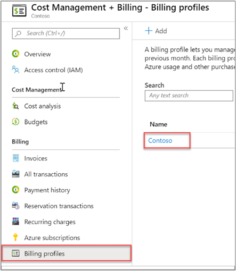This screenshot has height=271, width=236.
Task: Click the Recurring charges icon
Action: point(15,222)
